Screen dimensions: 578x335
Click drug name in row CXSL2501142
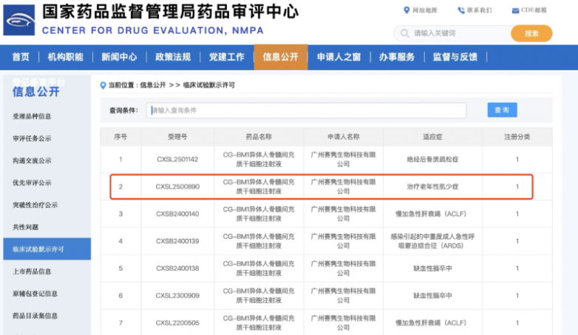coord(259,160)
